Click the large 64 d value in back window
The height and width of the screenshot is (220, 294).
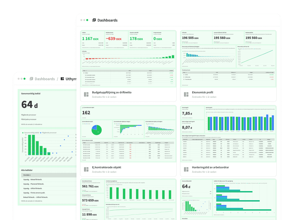click(x=29, y=105)
